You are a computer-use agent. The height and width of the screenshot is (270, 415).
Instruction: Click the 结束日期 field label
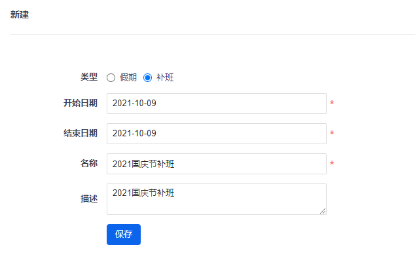pos(81,133)
